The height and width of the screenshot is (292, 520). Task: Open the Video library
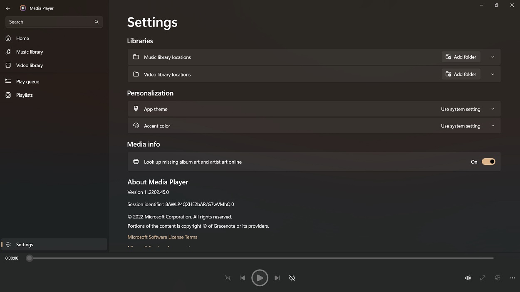pos(54,65)
